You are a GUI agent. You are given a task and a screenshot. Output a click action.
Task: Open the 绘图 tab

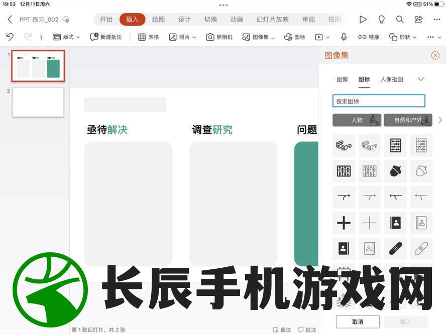pos(158,20)
